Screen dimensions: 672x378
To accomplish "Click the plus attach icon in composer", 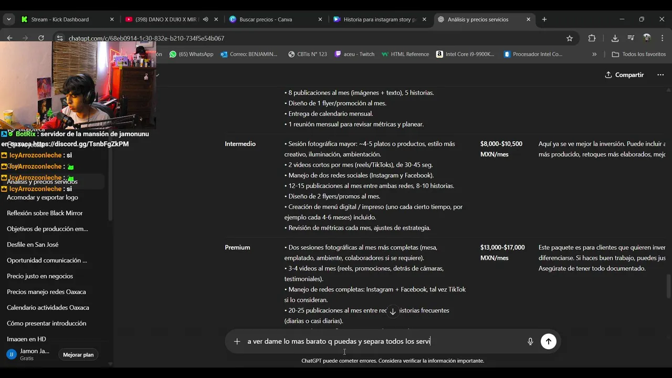I will [237, 341].
